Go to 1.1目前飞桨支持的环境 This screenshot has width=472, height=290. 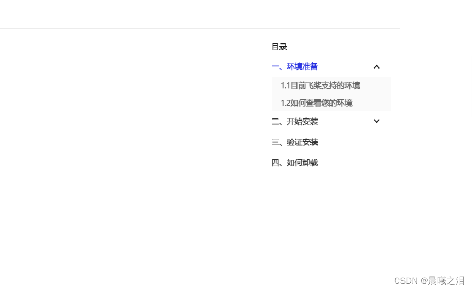point(320,86)
